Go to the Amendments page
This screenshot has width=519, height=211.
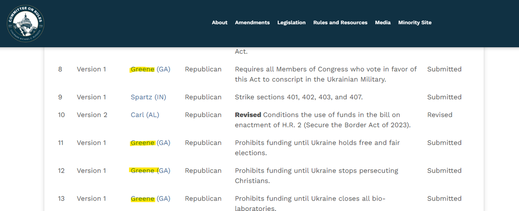click(x=252, y=23)
